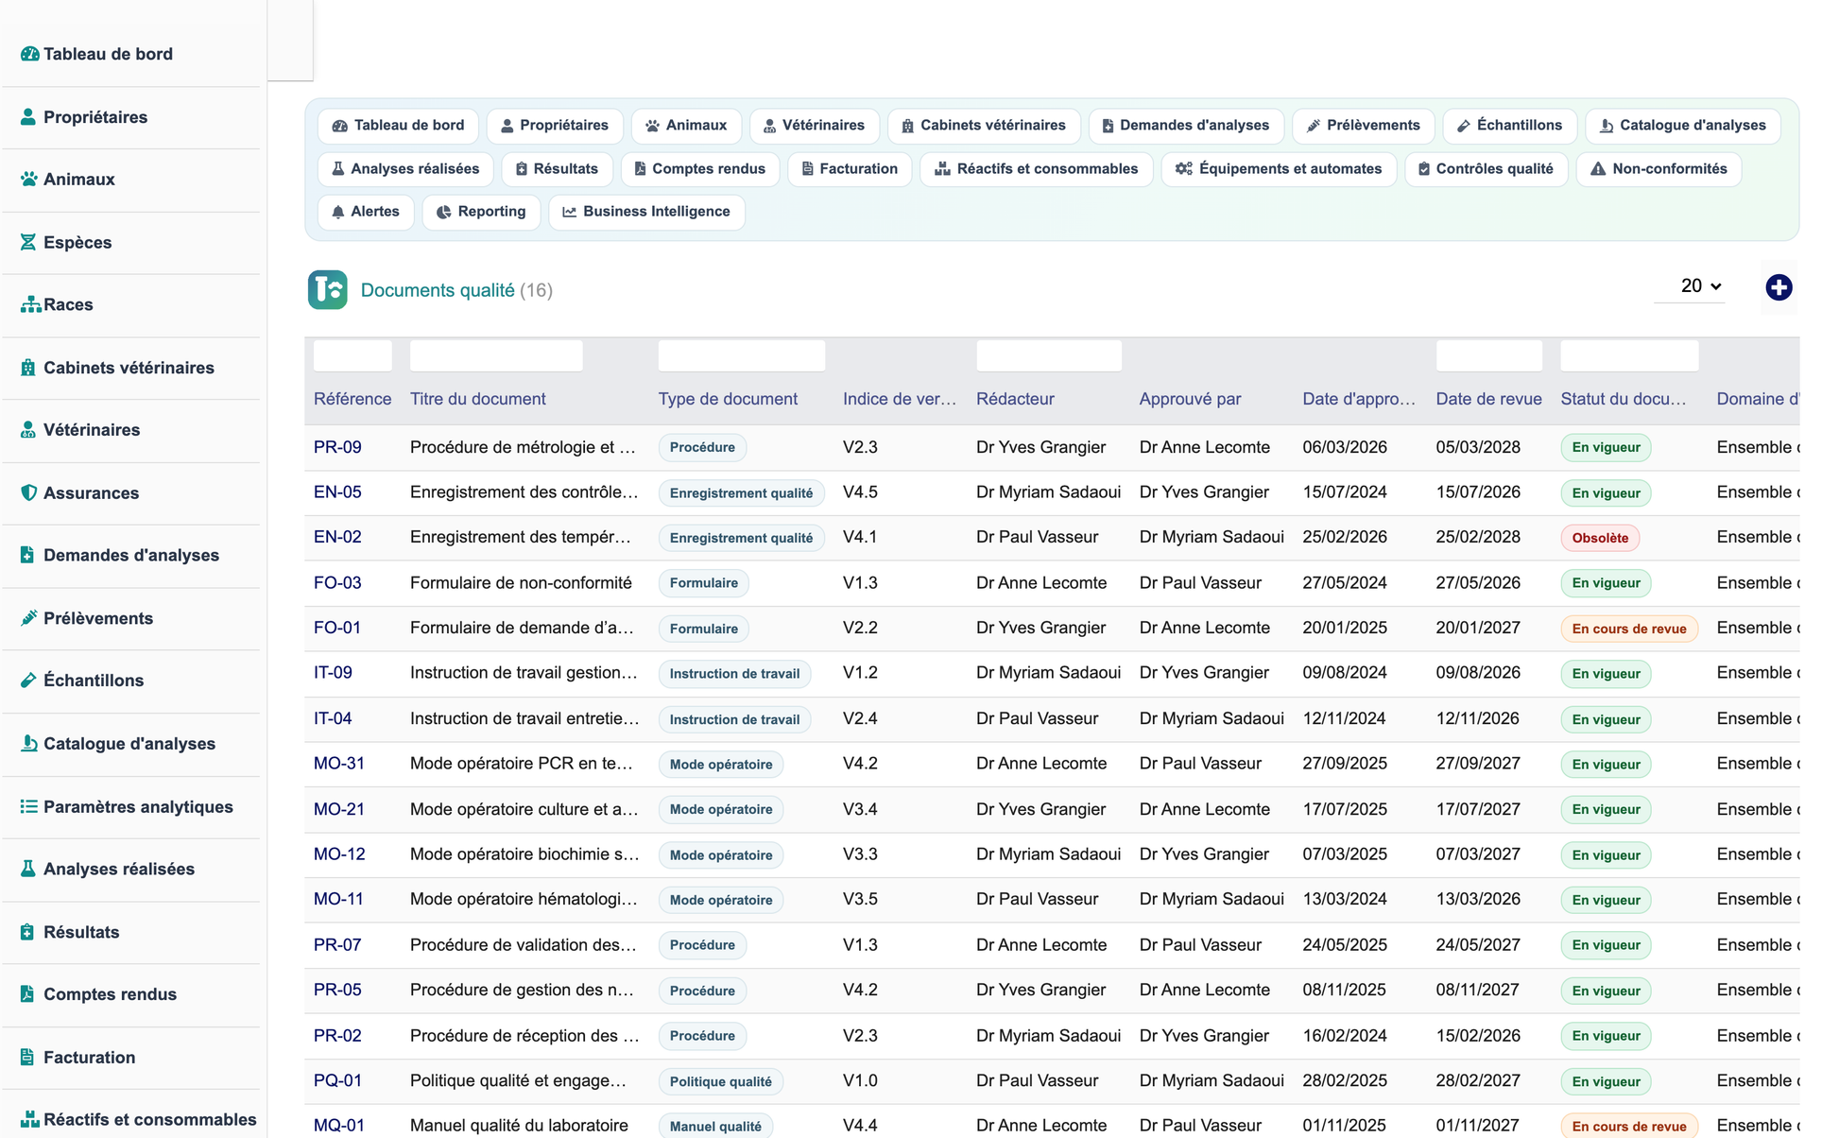
Task: Switch to the top Réactifs et consommables tab
Action: (1036, 169)
